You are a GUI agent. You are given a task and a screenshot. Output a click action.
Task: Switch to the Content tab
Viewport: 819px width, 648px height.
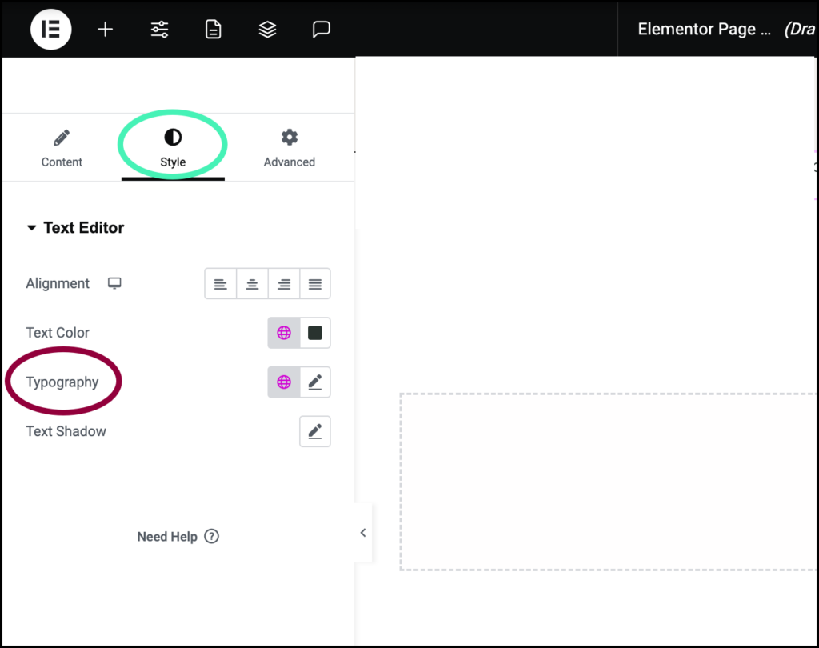click(x=62, y=148)
